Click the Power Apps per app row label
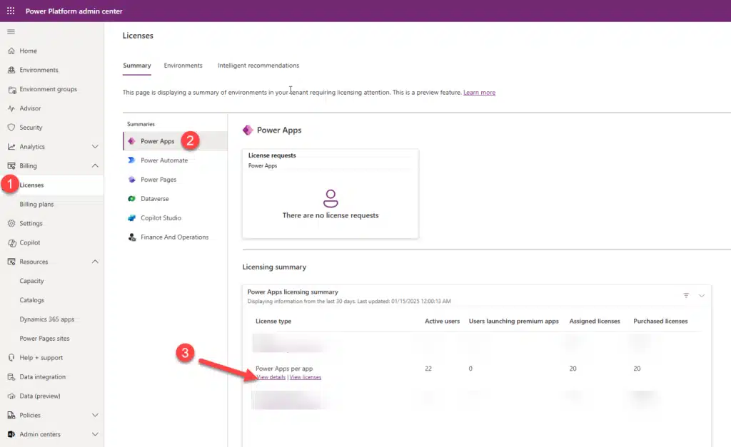 coord(284,369)
